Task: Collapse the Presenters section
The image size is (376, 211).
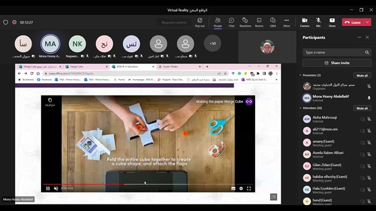Action: click(300, 75)
